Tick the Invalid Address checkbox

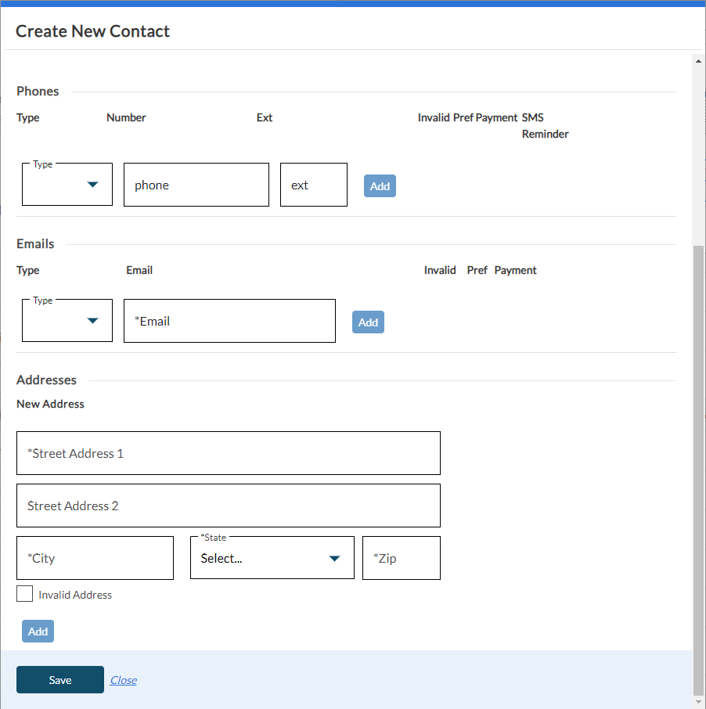pyautogui.click(x=25, y=594)
